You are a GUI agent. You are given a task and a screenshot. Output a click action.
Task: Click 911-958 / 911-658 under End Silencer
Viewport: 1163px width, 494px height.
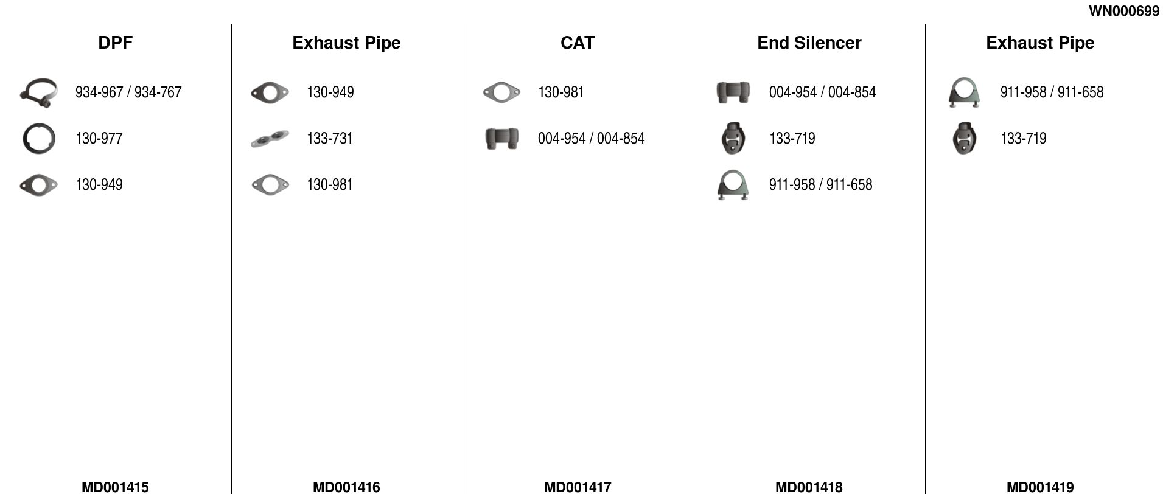[x=820, y=185]
